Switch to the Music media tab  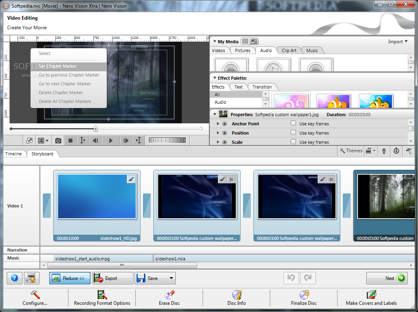pos(312,50)
